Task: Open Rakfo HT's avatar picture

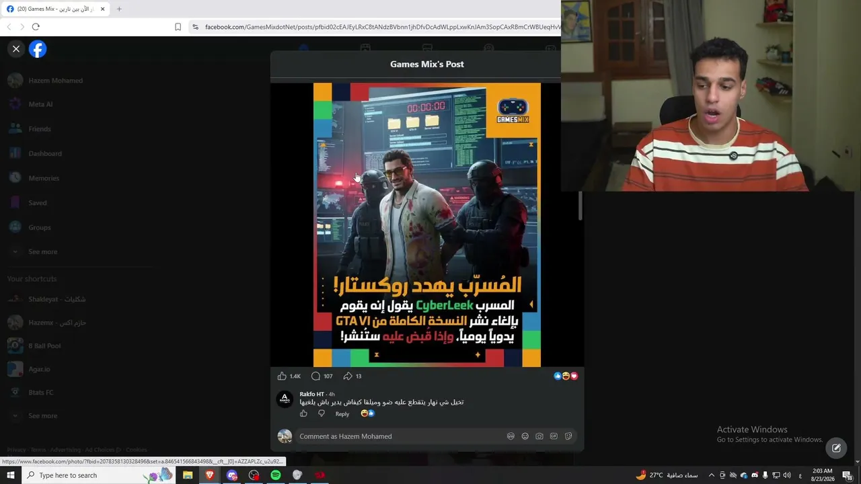Action: 285,399
